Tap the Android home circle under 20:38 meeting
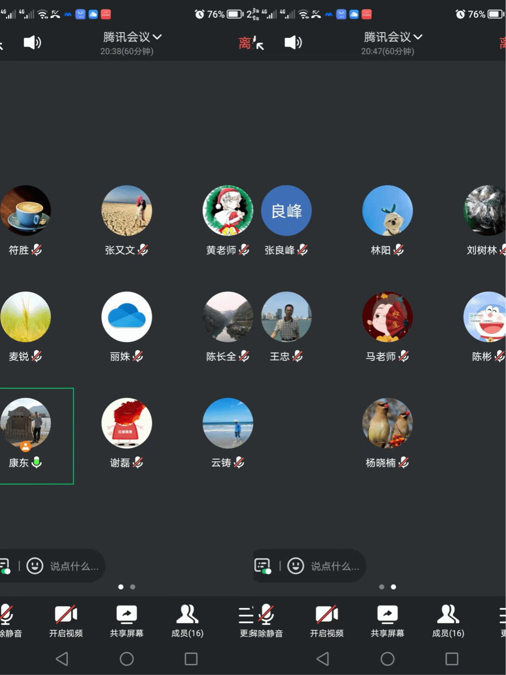Image resolution: width=506 pixels, height=675 pixels. [126, 659]
